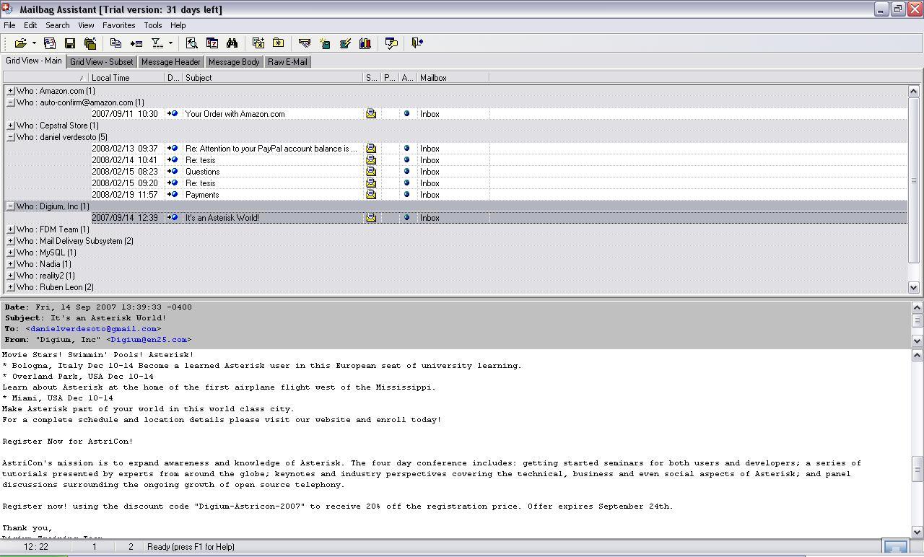The width and height of the screenshot is (924, 557).
Task: Click the table with star icon
Action: coord(258,43)
